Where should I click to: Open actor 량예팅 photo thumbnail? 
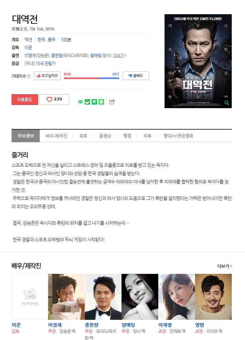pyautogui.click(x=140, y=297)
